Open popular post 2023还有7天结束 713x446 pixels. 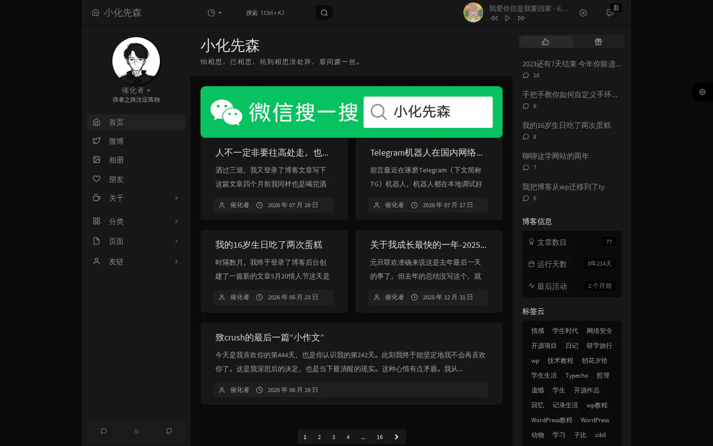tap(572, 64)
